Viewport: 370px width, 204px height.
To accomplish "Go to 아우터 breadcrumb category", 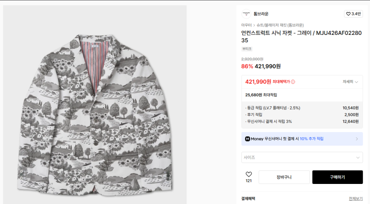I will click(246, 25).
